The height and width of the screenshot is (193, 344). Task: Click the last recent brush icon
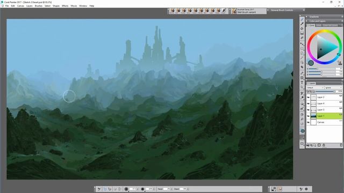pos(224,11)
